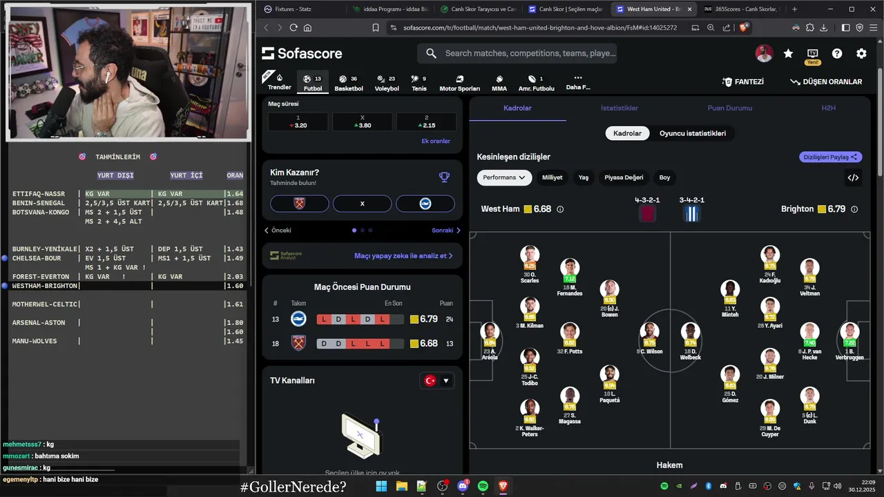Open TV Kanalları country dropdown
This screenshot has width=884, height=497.
[x=438, y=380]
